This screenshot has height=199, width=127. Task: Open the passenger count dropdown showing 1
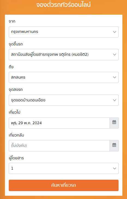(x=63, y=168)
